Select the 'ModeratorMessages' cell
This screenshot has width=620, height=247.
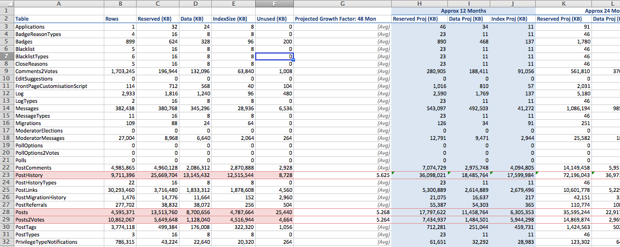tap(59, 138)
